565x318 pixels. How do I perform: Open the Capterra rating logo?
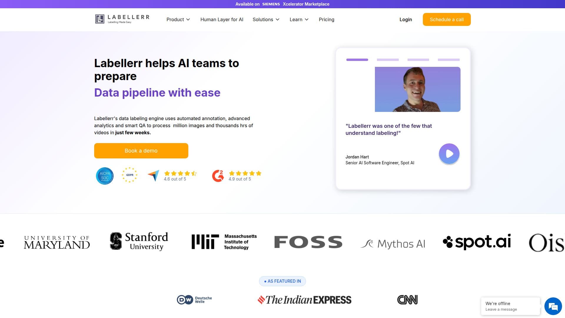(153, 175)
